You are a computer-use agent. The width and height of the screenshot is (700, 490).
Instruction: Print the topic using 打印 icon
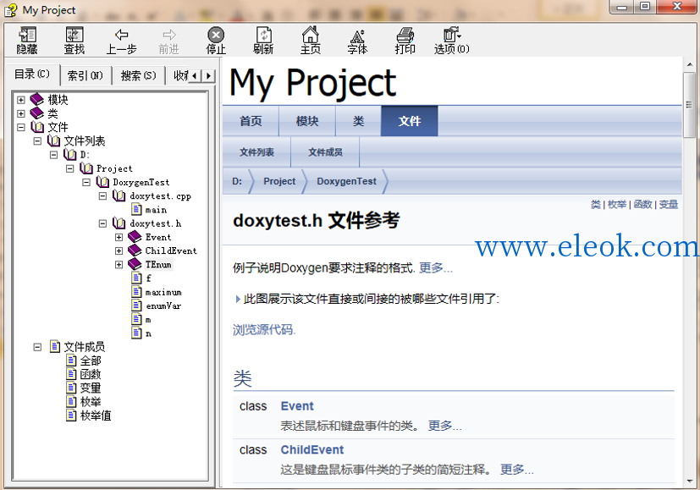405,35
